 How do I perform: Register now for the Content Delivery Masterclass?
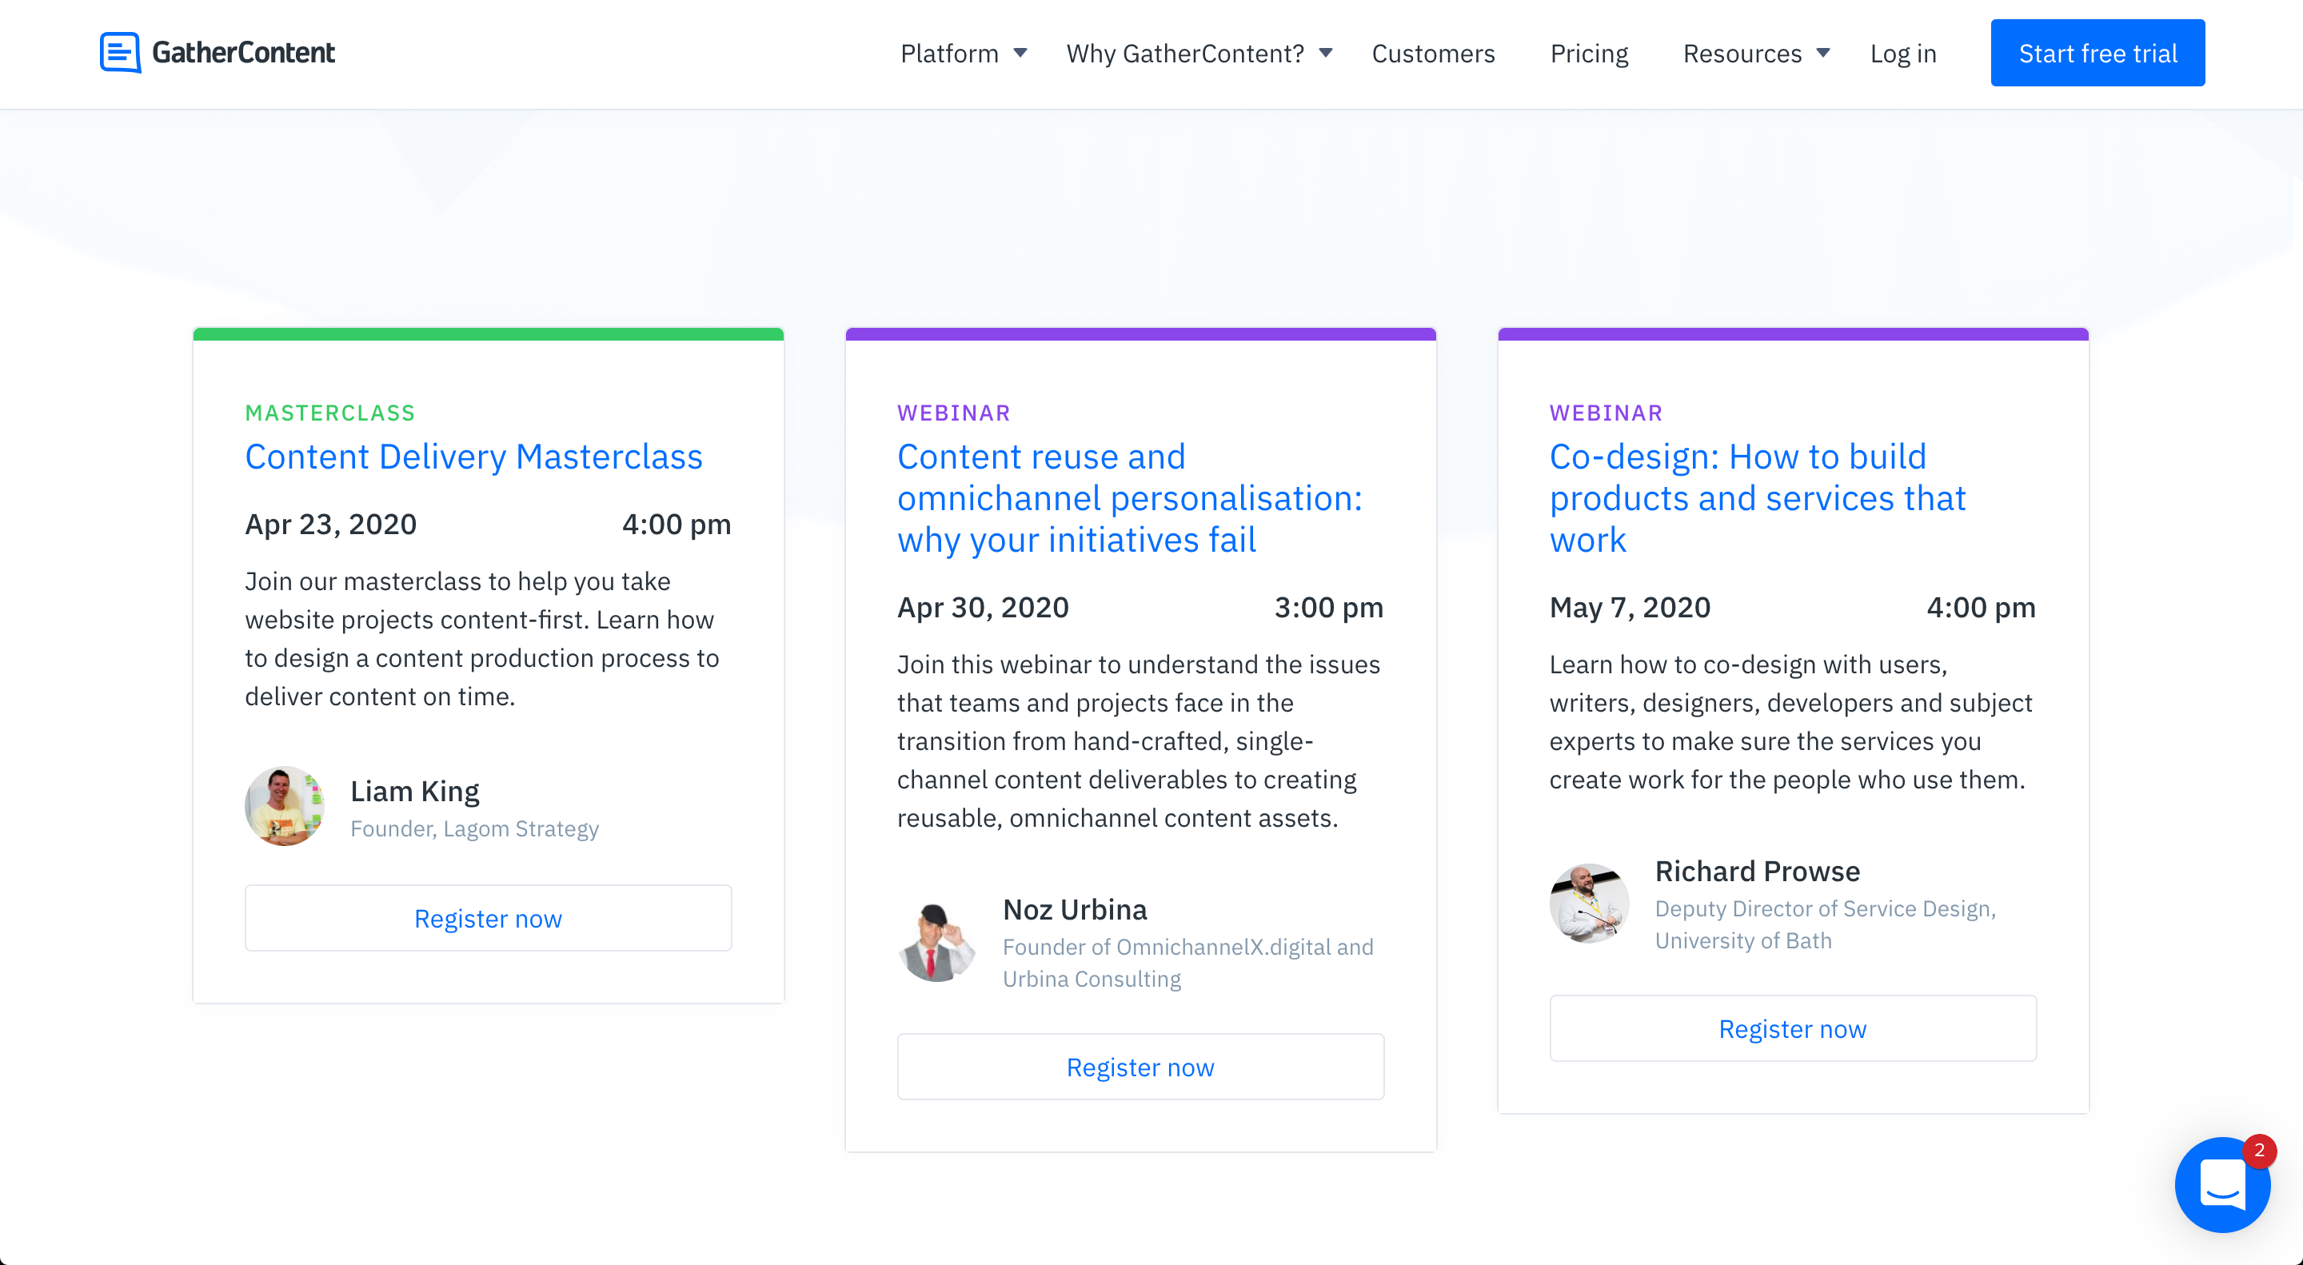pos(488,918)
